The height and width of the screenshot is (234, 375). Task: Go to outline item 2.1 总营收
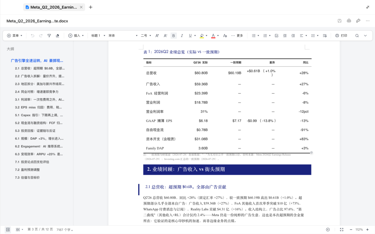click(x=40, y=68)
